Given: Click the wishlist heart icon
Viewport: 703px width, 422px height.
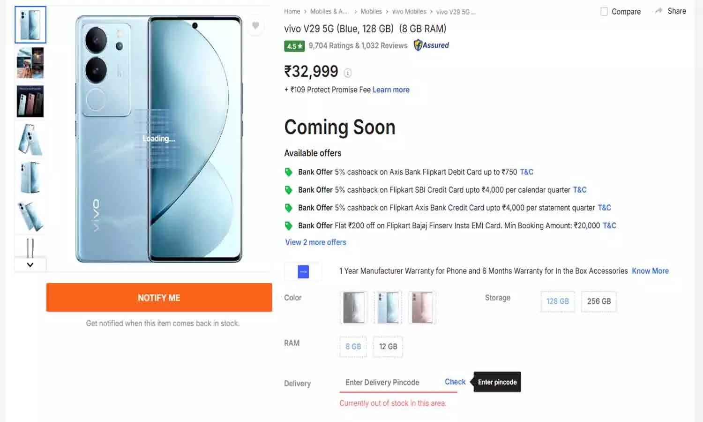Looking at the screenshot, I should tap(256, 25).
